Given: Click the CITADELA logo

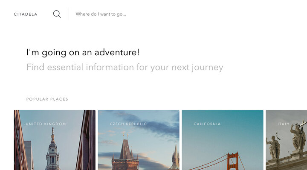Looking at the screenshot, I should (26, 14).
